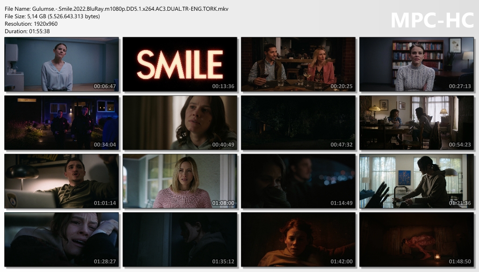Click the Duration 01:55:38 line
This screenshot has width=479, height=272.
[27, 31]
